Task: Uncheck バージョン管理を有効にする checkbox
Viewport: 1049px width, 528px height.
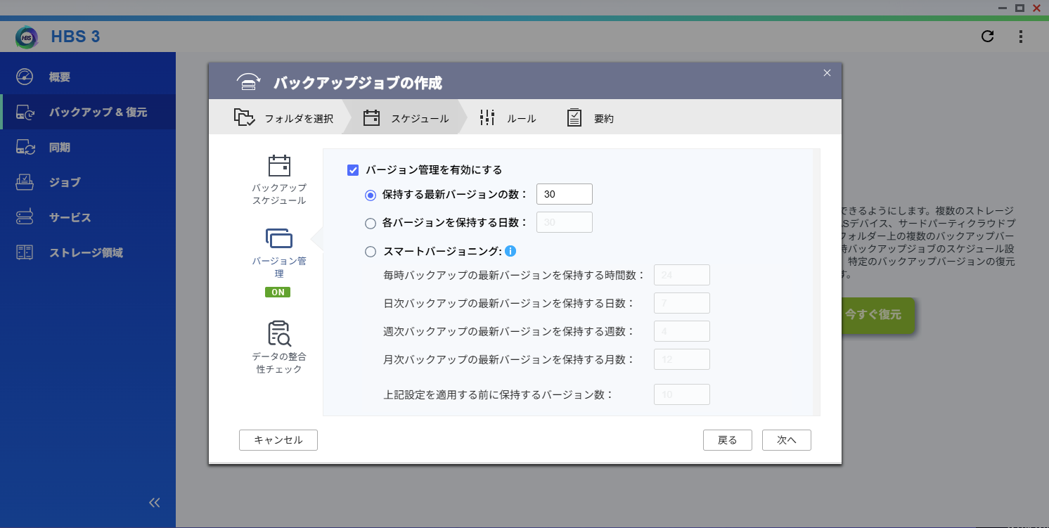Action: tap(353, 170)
